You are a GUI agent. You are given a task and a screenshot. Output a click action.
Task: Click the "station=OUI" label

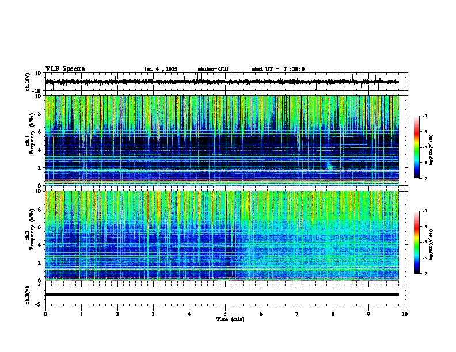click(213, 69)
